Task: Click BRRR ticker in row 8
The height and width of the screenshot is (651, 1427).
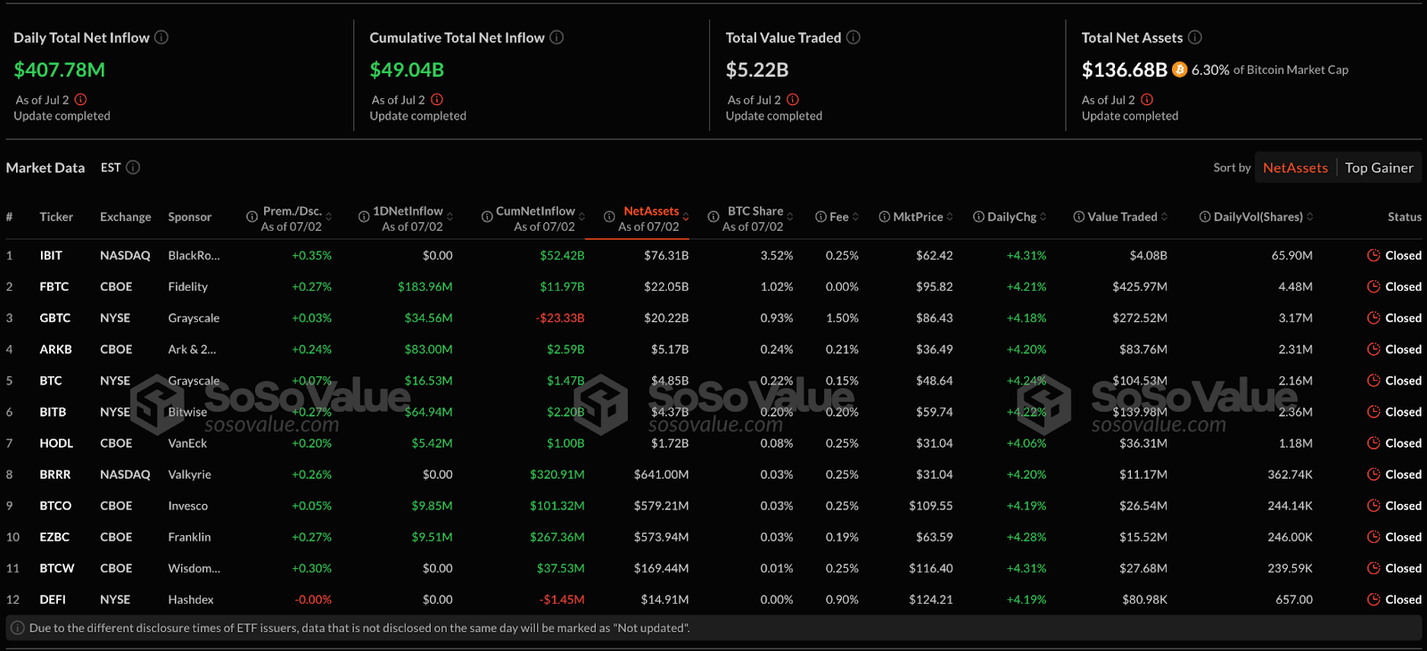Action: [55, 474]
